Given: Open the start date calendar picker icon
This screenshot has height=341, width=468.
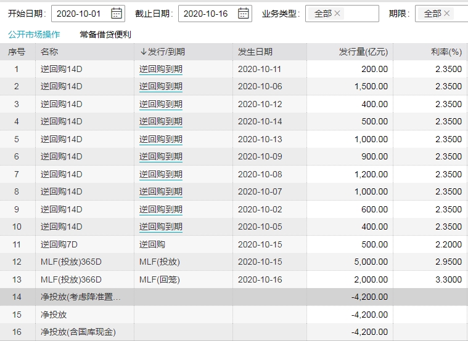Looking at the screenshot, I should 117,14.
